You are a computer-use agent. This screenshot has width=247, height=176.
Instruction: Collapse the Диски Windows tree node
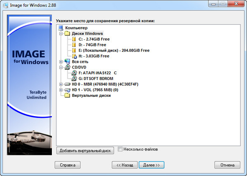(x=61, y=34)
